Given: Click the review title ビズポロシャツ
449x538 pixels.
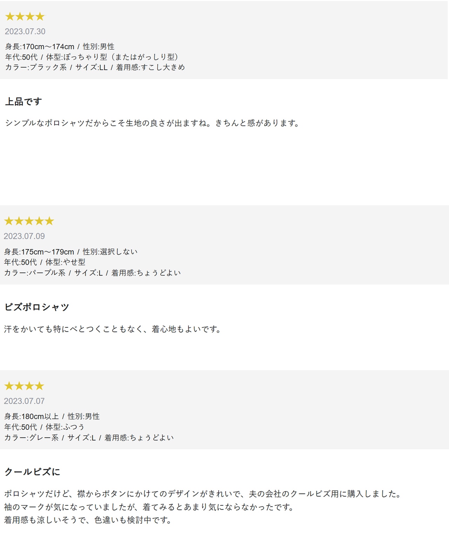Looking at the screenshot, I should [36, 307].
